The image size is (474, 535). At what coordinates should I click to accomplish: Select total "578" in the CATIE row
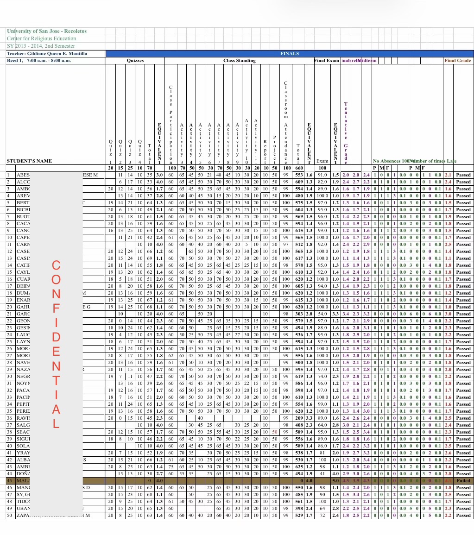pyautogui.click(x=299, y=265)
